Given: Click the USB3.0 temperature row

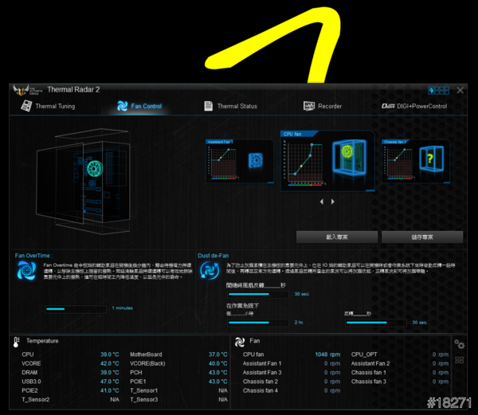Looking at the screenshot, I should coord(70,382).
